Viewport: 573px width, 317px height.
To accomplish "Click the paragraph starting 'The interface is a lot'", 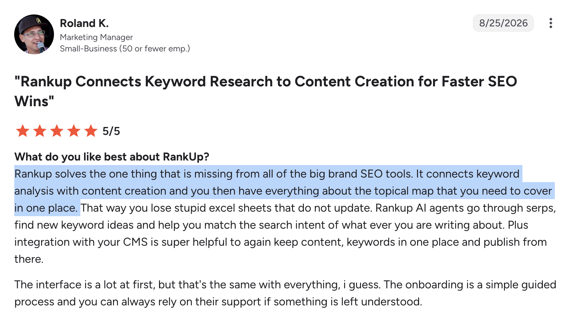I will click(x=285, y=293).
